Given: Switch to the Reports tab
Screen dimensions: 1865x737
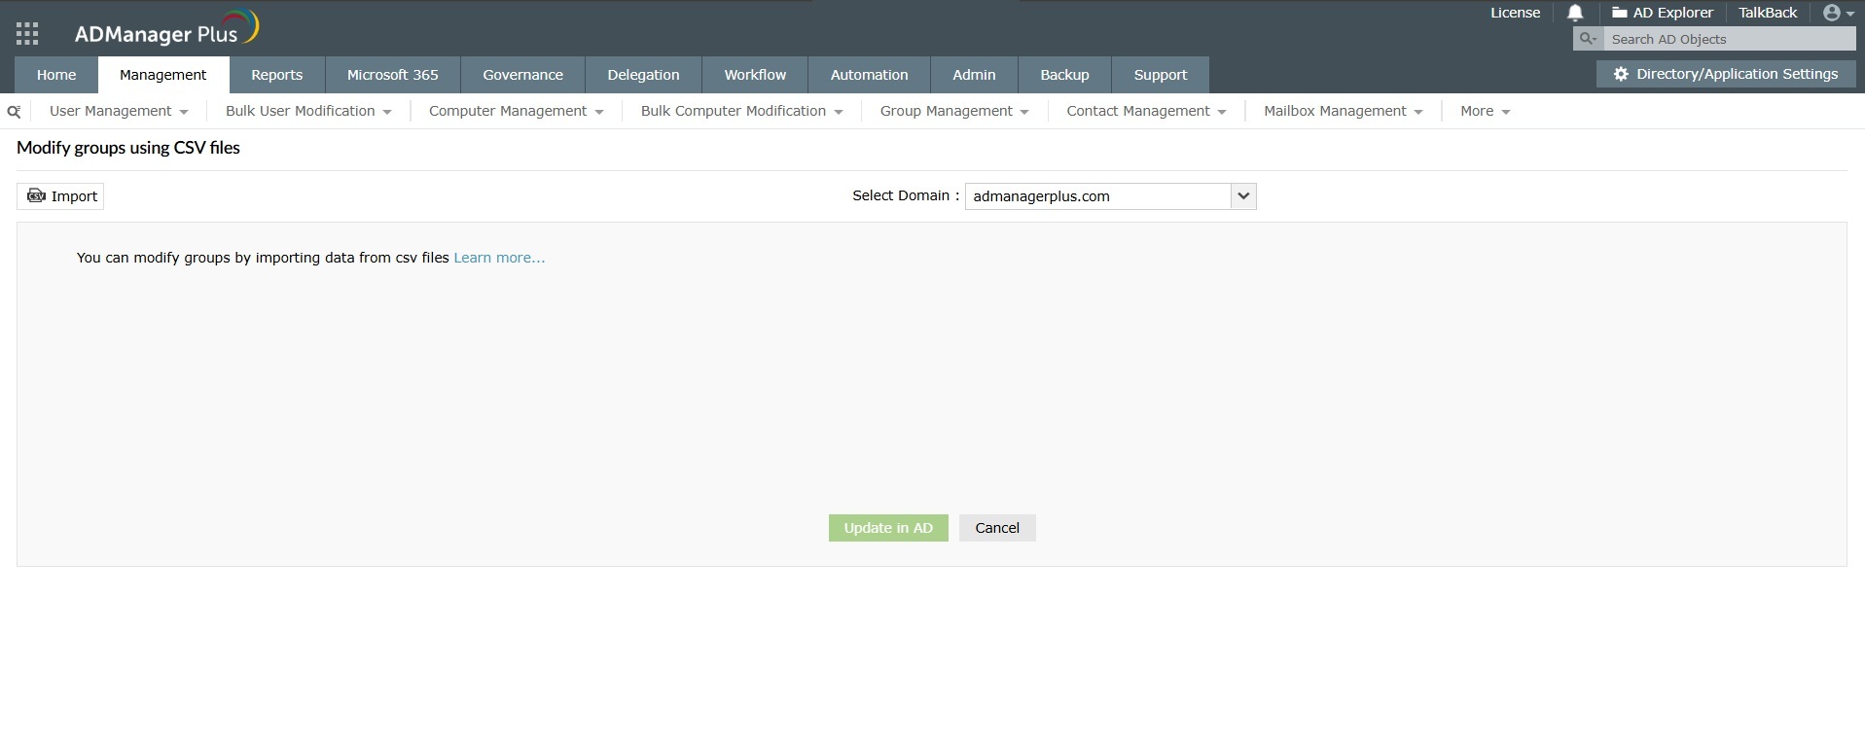Looking at the screenshot, I should (277, 75).
